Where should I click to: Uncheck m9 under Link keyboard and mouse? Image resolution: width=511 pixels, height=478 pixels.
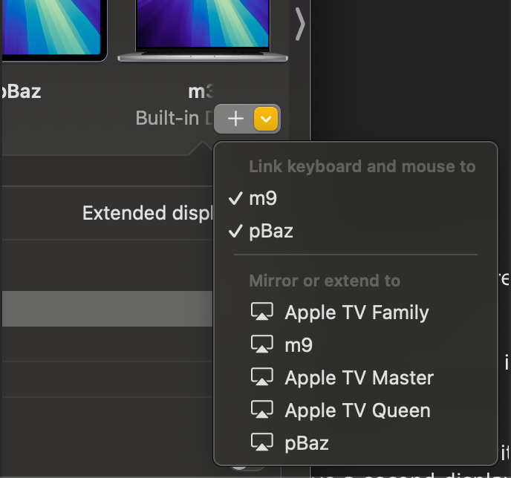click(x=262, y=198)
